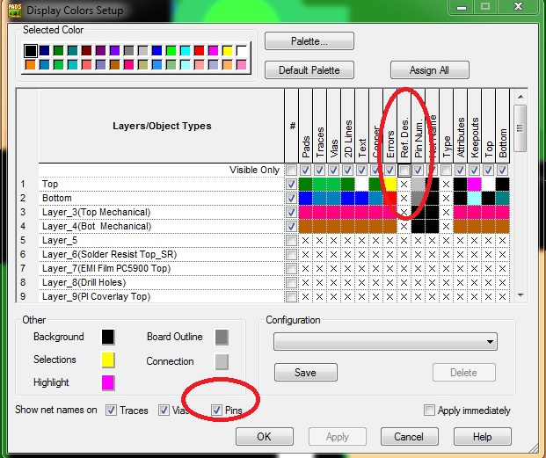Open the Palette... dialog
The image size is (546, 458).
309,41
